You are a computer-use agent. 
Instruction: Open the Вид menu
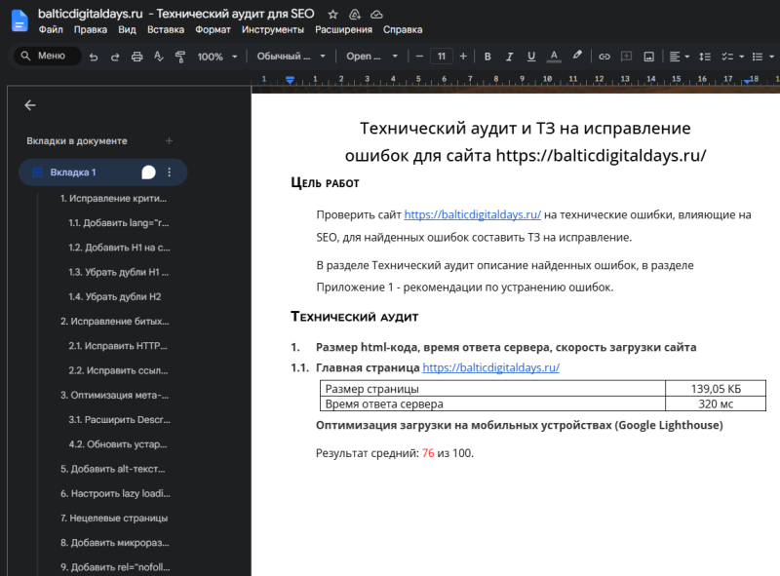click(127, 30)
